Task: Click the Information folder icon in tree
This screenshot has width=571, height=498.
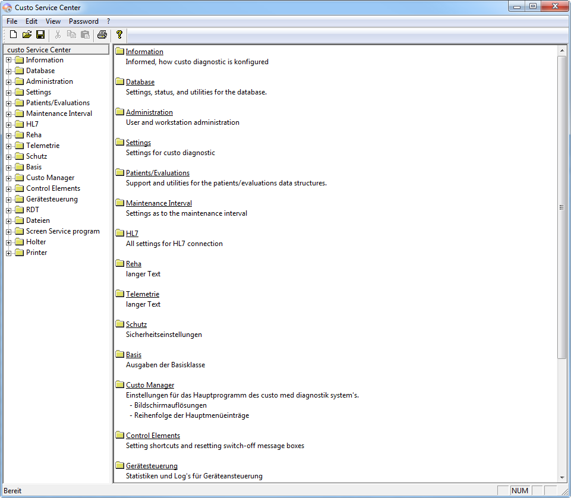Action: click(x=19, y=60)
